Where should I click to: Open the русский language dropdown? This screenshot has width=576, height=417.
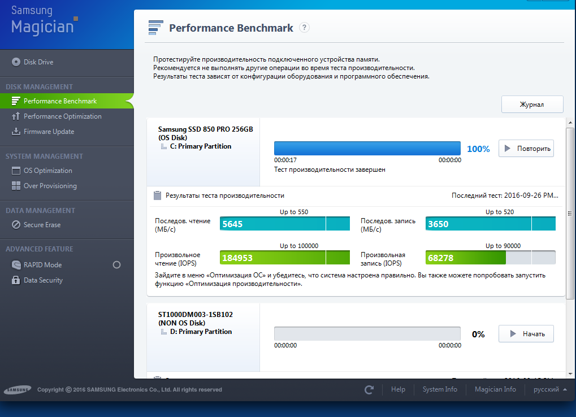coord(550,389)
